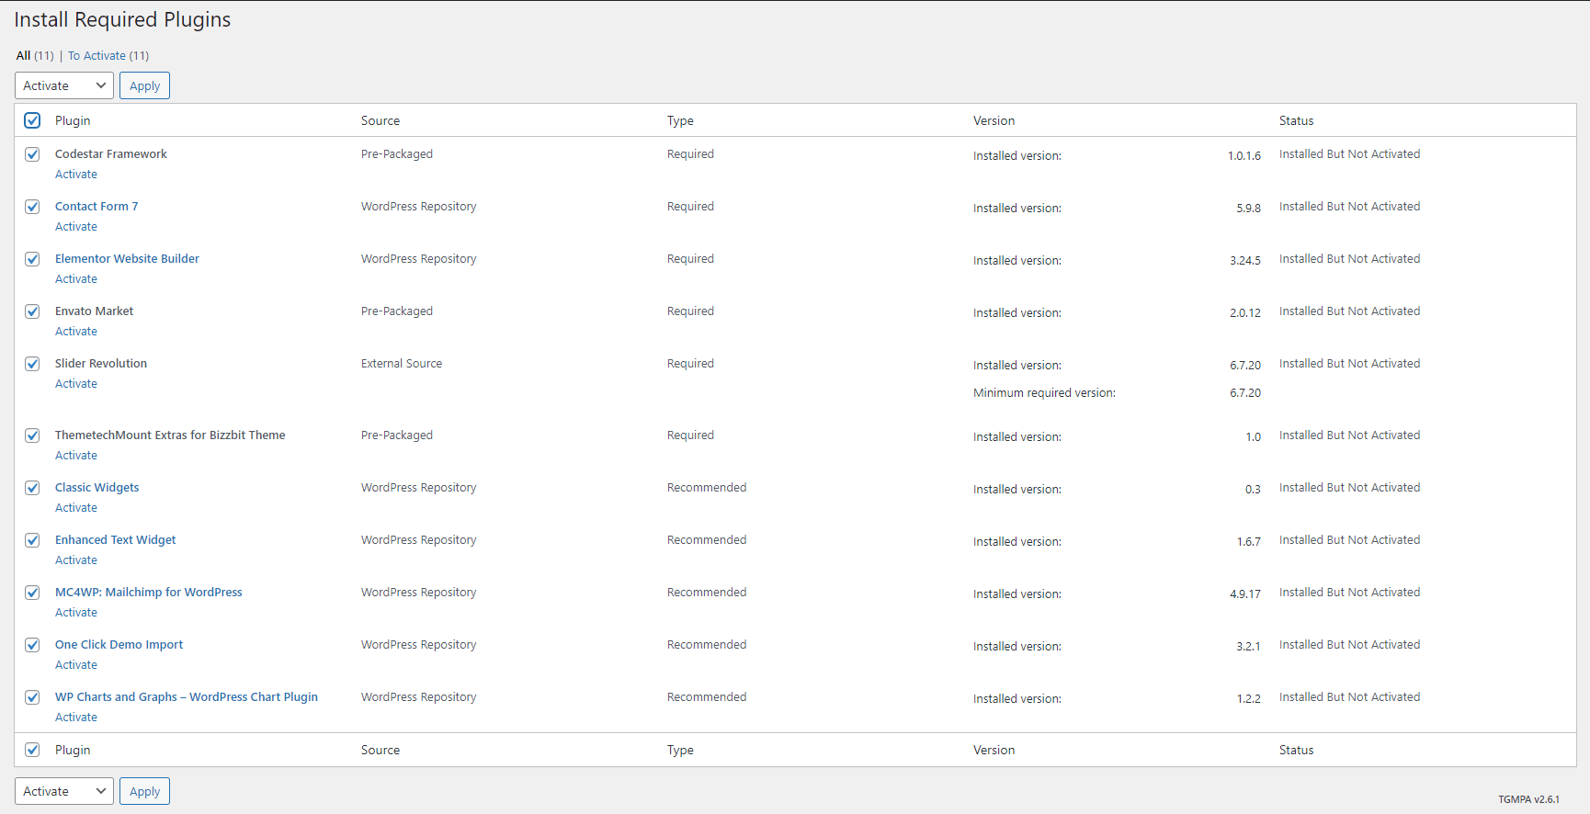Click the Pre-Packaged source for Envato Market
This screenshot has width=1590, height=814.
[x=397, y=311]
